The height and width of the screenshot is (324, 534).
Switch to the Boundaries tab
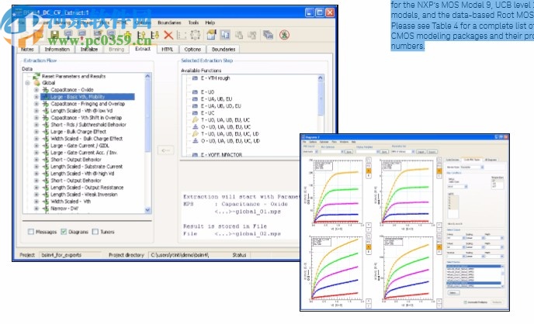click(x=224, y=50)
